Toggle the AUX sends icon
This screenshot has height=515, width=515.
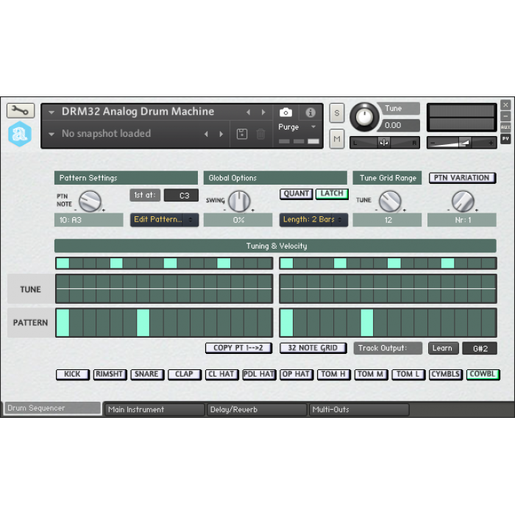pos(505,127)
